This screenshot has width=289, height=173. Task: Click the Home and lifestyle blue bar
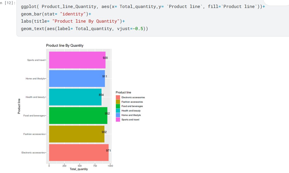click(77, 78)
